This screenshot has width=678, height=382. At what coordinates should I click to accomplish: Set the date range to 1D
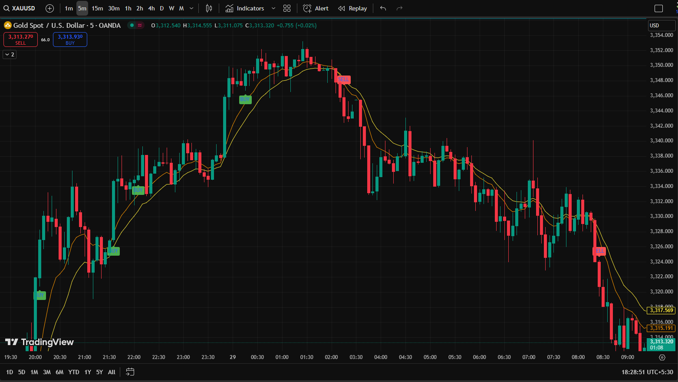(x=10, y=372)
